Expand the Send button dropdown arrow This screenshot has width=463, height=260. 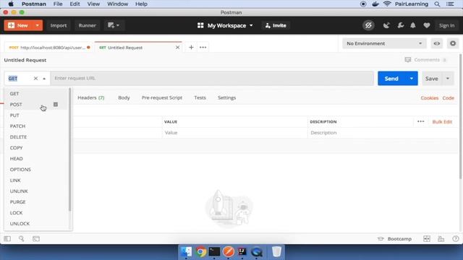[412, 79]
